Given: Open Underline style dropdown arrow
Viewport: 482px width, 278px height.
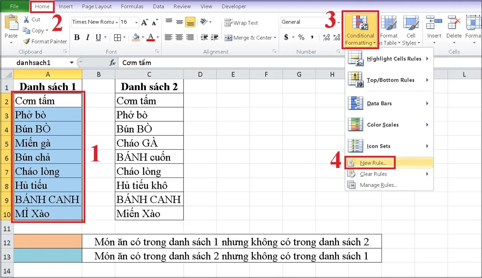Looking at the screenshot, I should click(x=105, y=37).
